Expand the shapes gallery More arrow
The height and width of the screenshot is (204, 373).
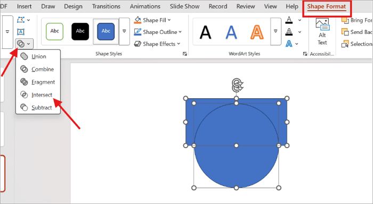(7, 31)
